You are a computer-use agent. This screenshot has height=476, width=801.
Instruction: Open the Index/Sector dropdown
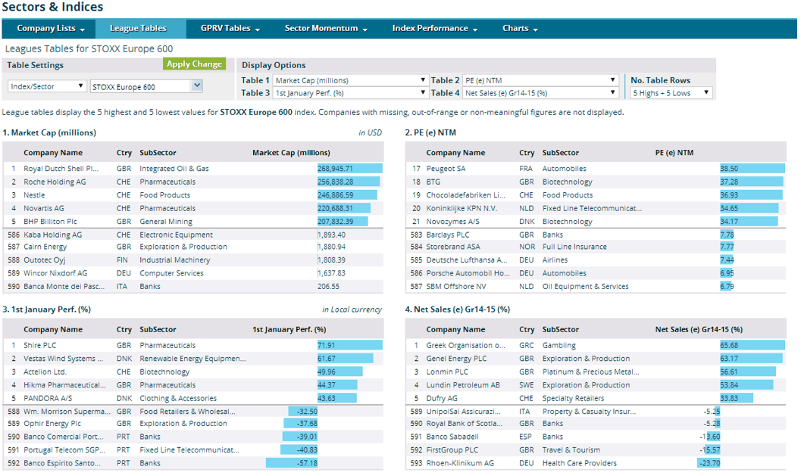(46, 86)
